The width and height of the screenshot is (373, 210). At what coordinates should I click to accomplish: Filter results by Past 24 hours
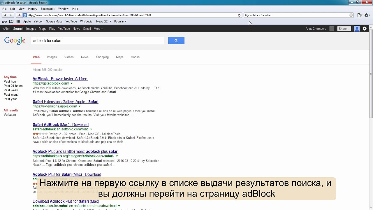(13, 86)
